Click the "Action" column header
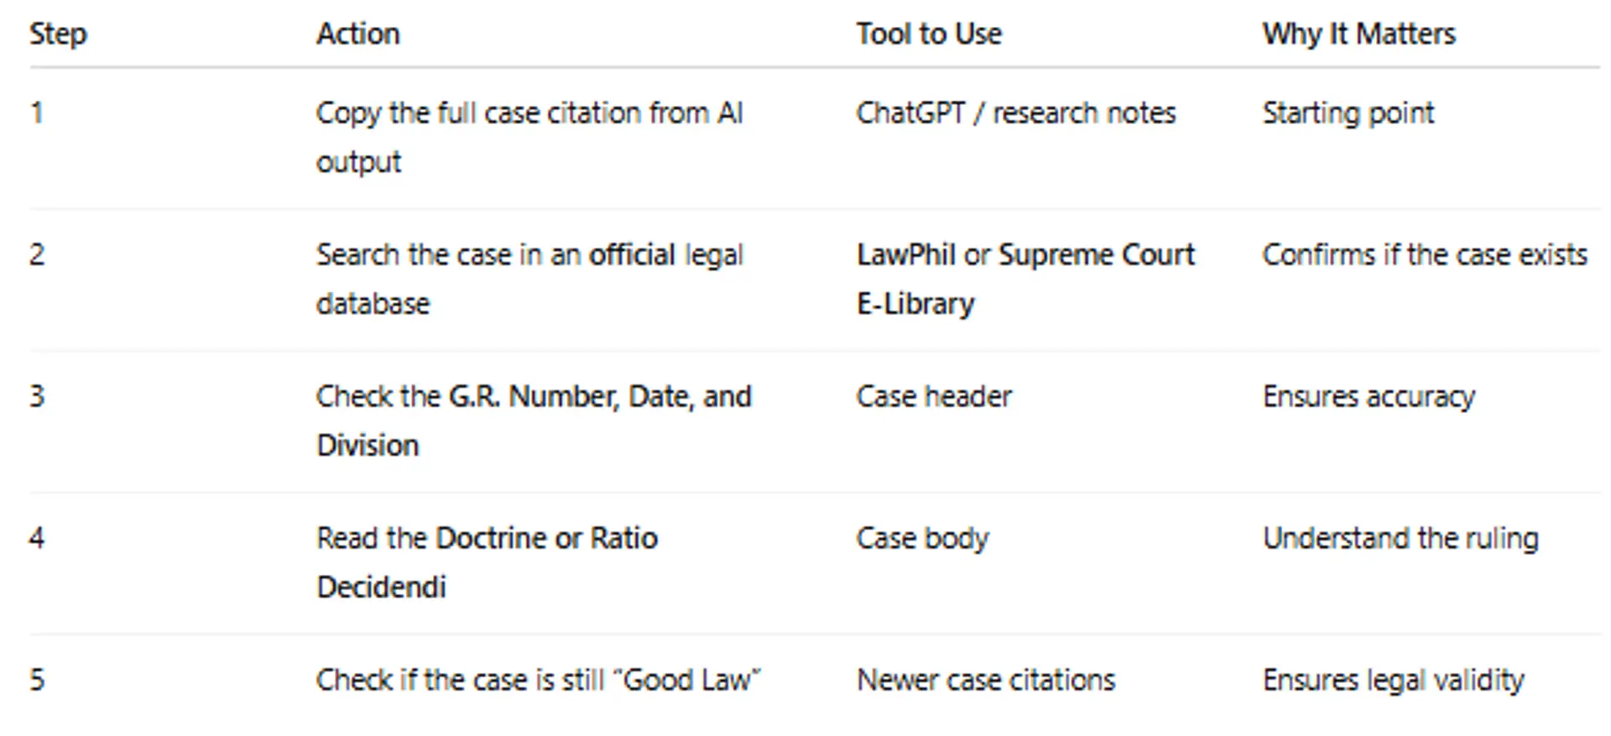This screenshot has width=1611, height=736. (358, 34)
